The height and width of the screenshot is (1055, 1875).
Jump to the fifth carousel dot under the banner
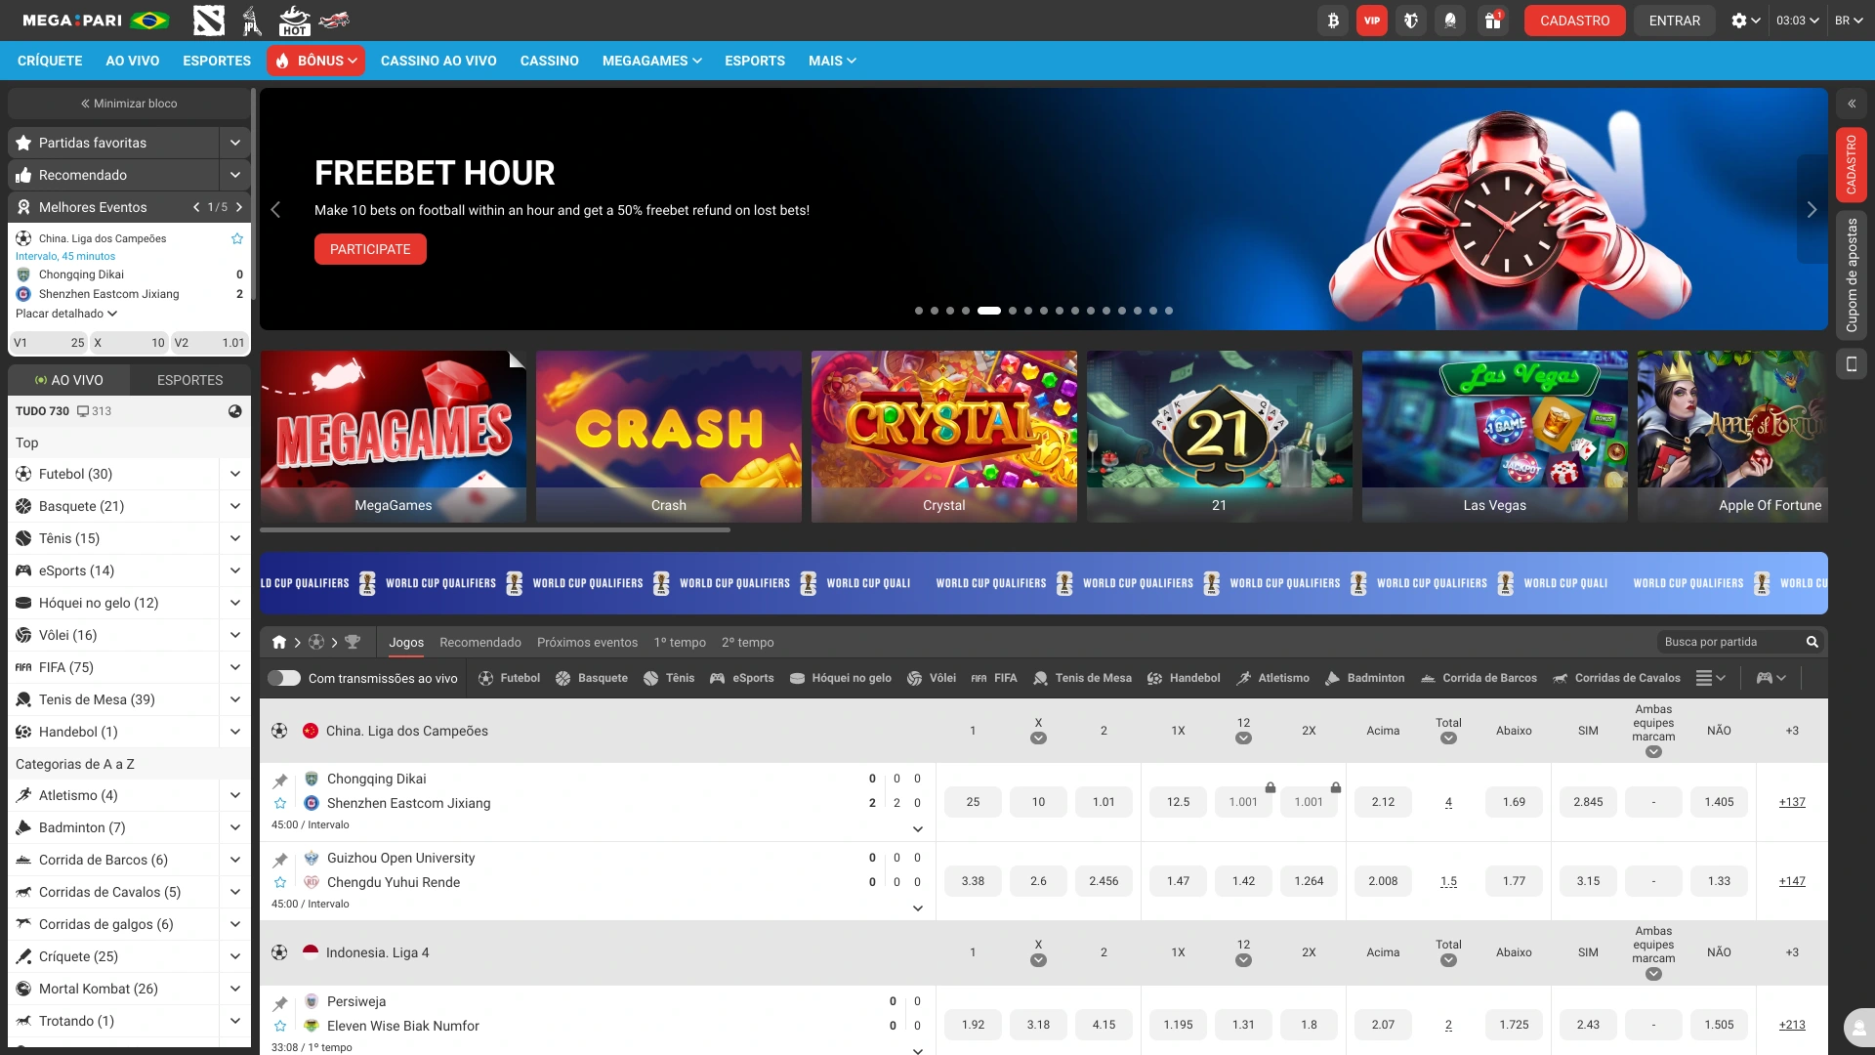click(x=989, y=311)
